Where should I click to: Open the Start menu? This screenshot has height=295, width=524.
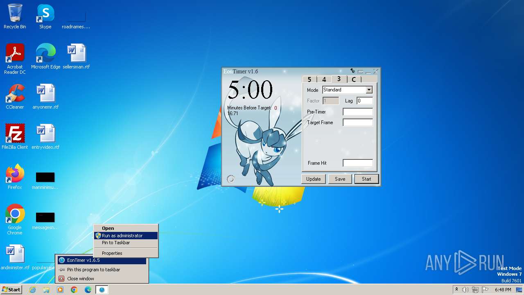click(x=11, y=289)
